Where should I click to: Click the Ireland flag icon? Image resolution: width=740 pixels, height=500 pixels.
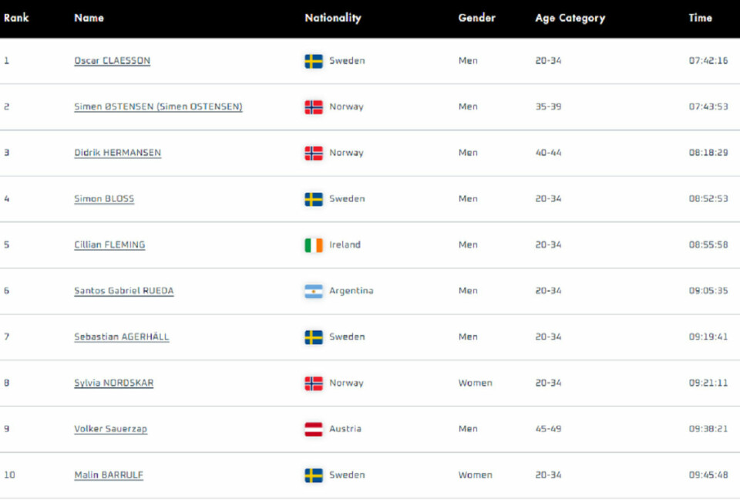314,245
